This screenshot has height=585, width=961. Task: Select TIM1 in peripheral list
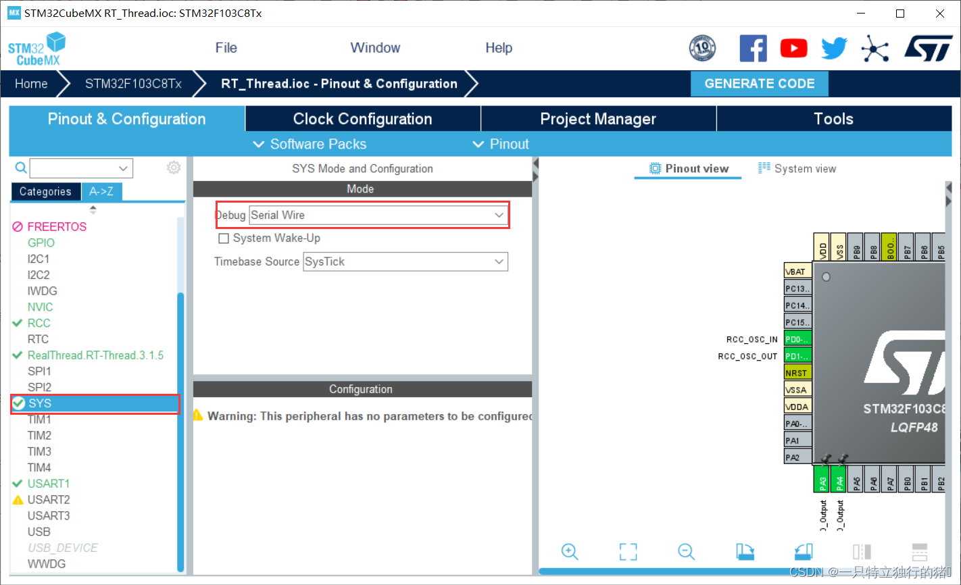[x=39, y=419]
